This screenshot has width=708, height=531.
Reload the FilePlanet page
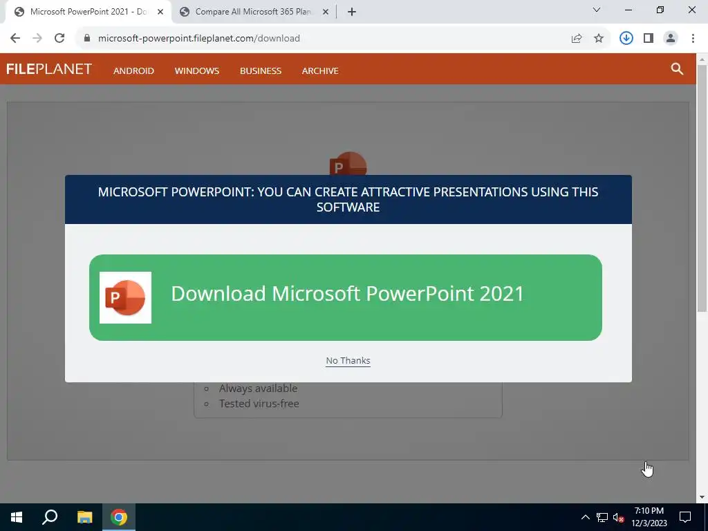click(59, 38)
